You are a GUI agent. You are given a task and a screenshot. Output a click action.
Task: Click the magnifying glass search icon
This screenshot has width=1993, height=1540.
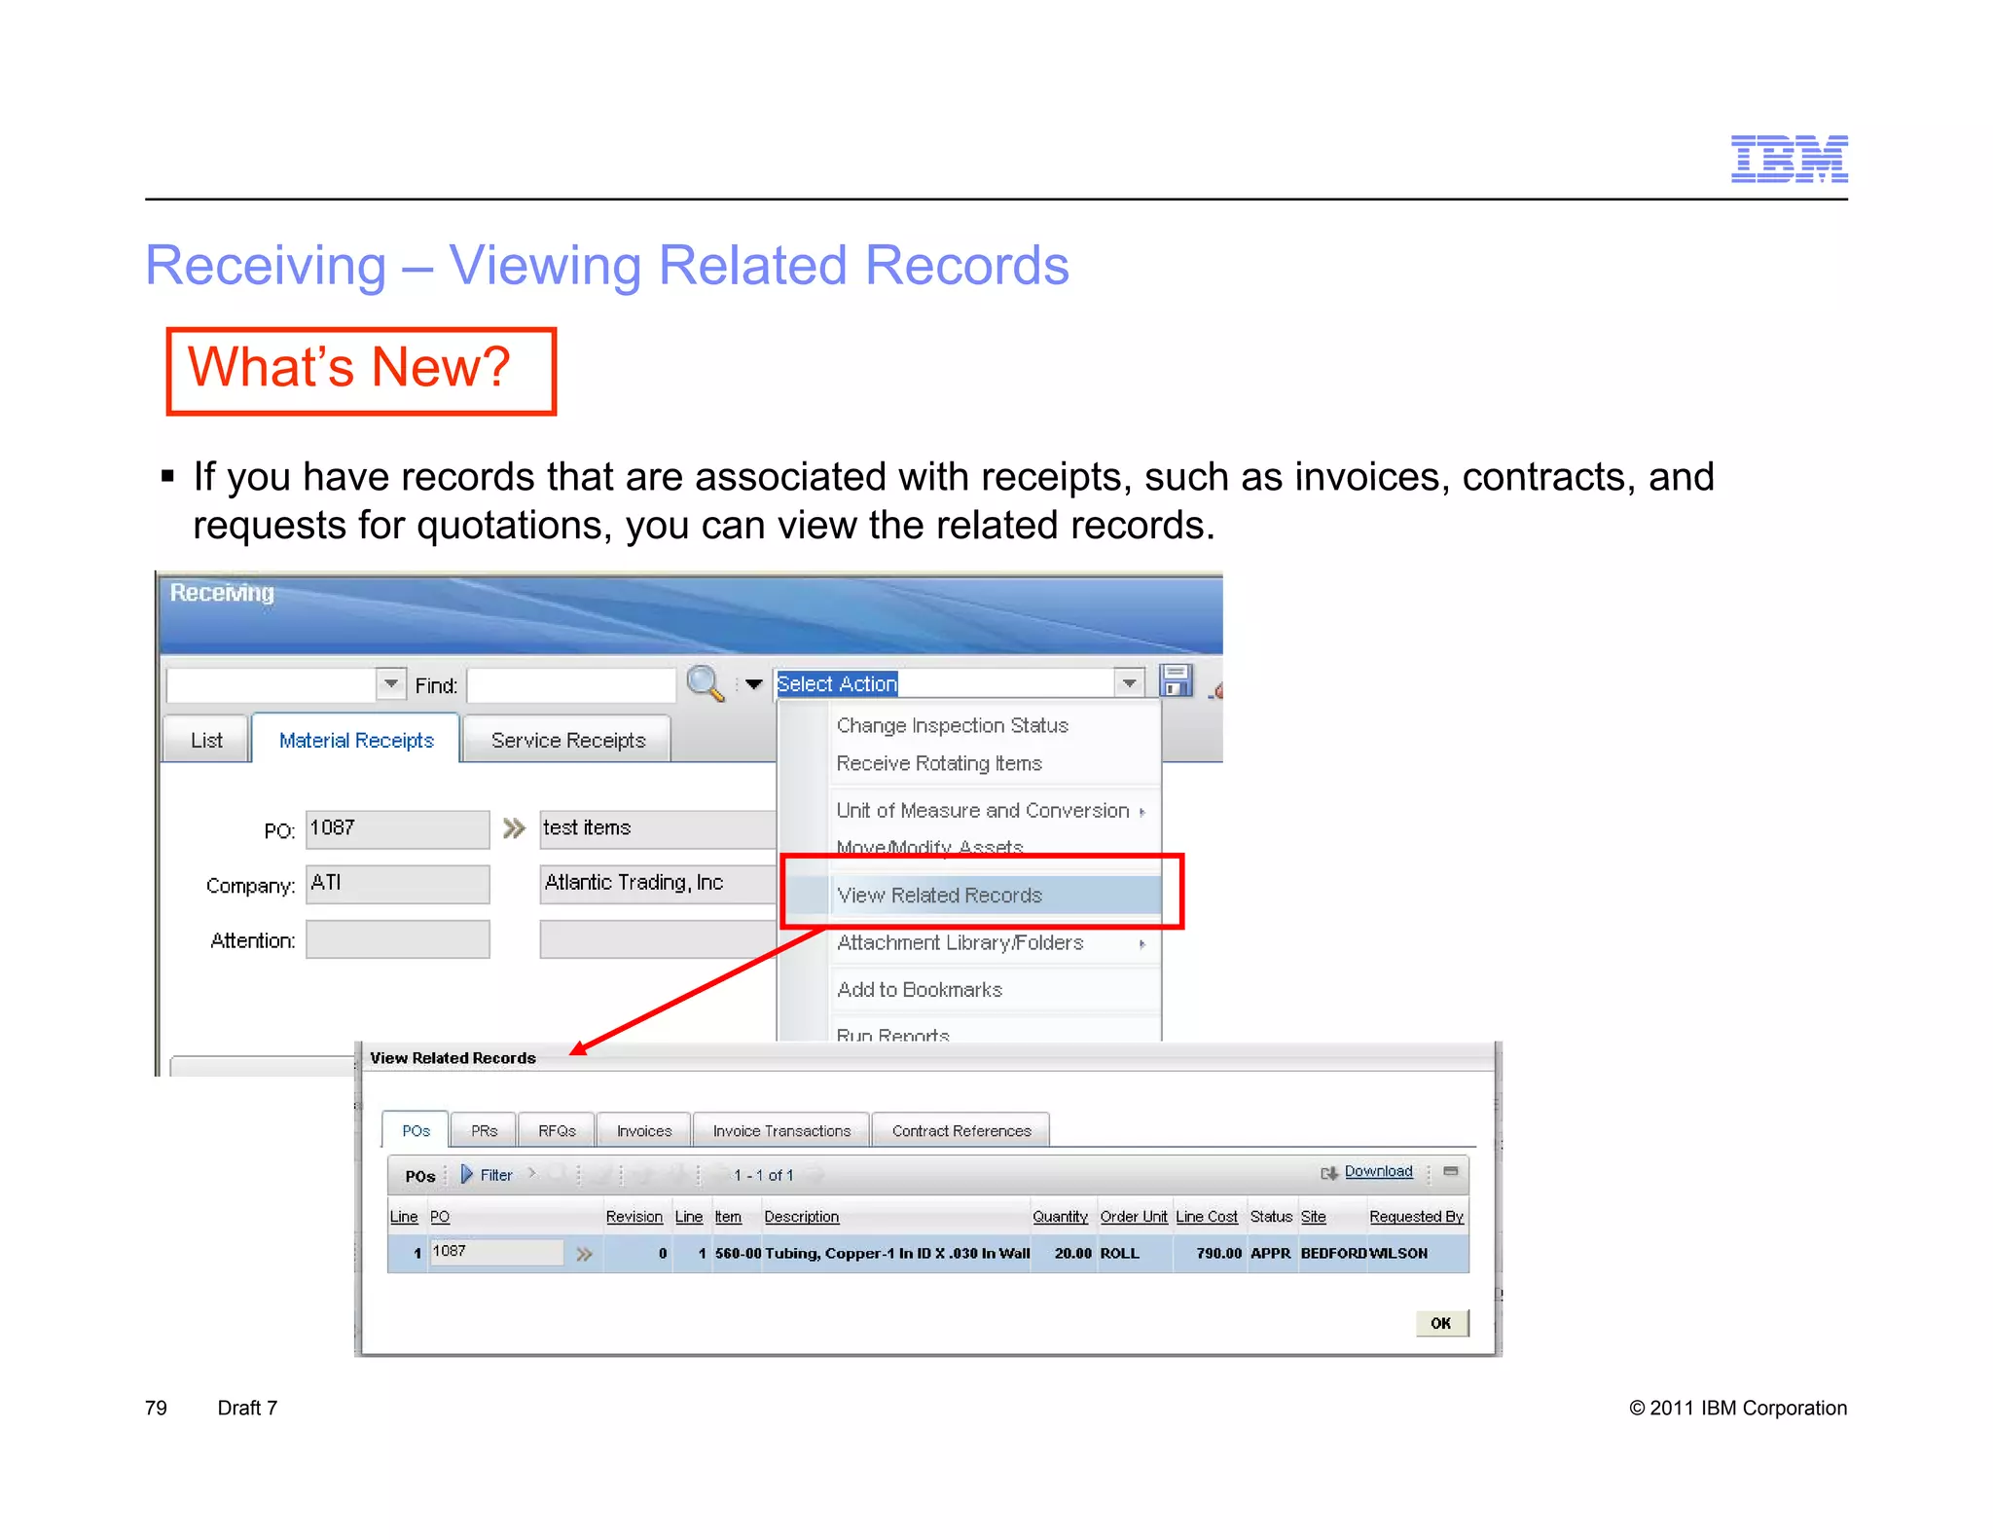pyautogui.click(x=705, y=683)
